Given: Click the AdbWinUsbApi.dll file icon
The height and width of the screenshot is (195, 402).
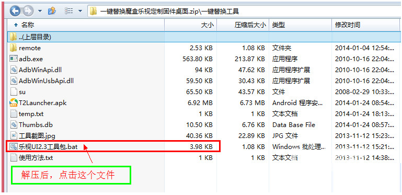Looking at the screenshot, I should click(x=14, y=81).
